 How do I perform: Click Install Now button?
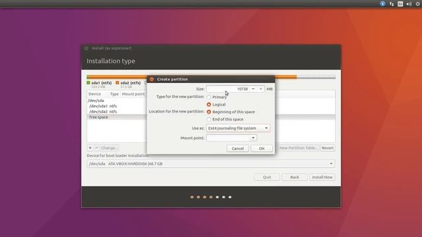tap(322, 177)
